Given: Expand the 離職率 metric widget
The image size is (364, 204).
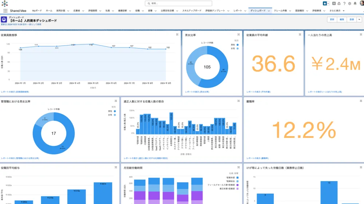Looking at the screenshot, I should pyautogui.click(x=361, y=101).
